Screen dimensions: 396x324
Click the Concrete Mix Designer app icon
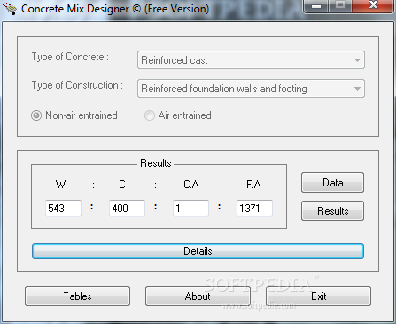tap(11, 9)
